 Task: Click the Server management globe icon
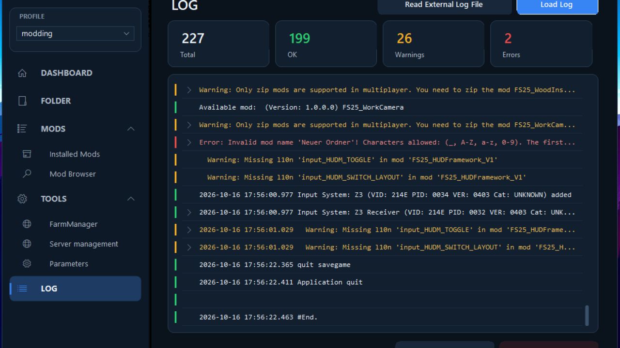tap(27, 244)
